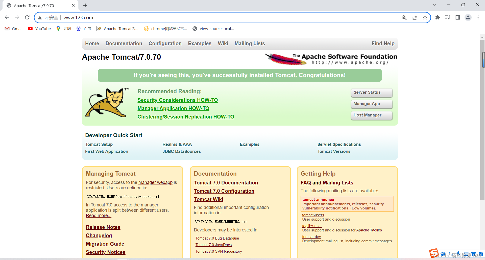Bookmark this page with the star icon
The image size is (485, 260).
click(425, 17)
